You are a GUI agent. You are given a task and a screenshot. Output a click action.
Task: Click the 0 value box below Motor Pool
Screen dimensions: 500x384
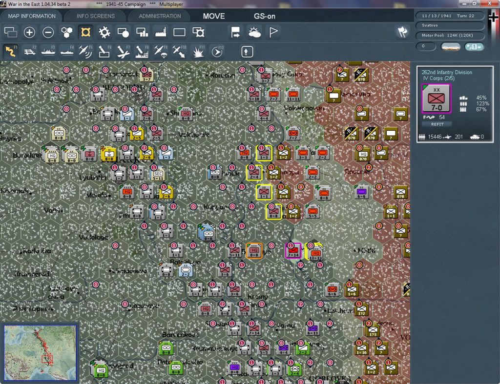pyautogui.click(x=426, y=46)
